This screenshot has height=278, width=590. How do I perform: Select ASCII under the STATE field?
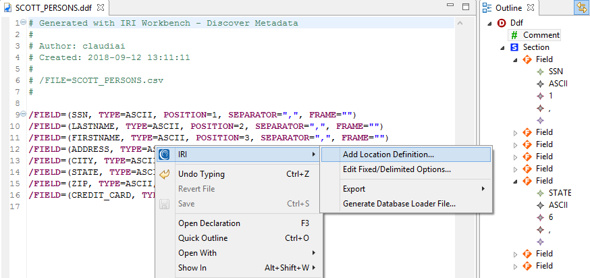pyautogui.click(x=558, y=205)
